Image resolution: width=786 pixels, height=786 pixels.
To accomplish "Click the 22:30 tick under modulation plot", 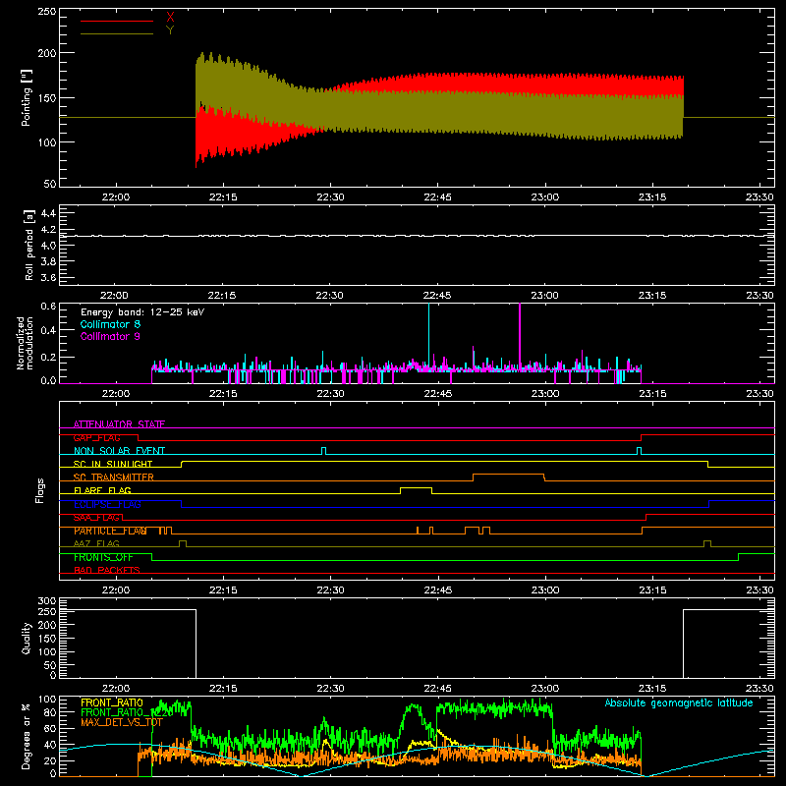I will click(x=330, y=394).
